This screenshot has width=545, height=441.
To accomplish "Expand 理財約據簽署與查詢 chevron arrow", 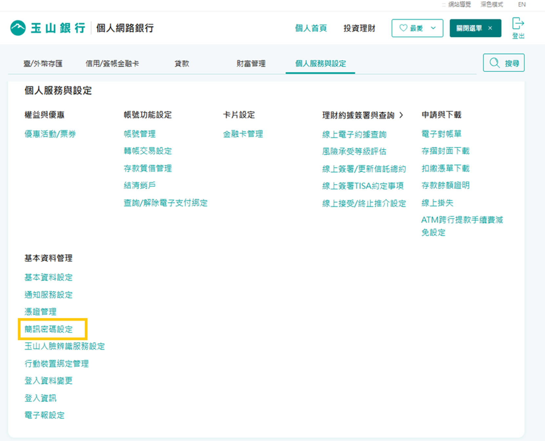I will pyautogui.click(x=401, y=115).
